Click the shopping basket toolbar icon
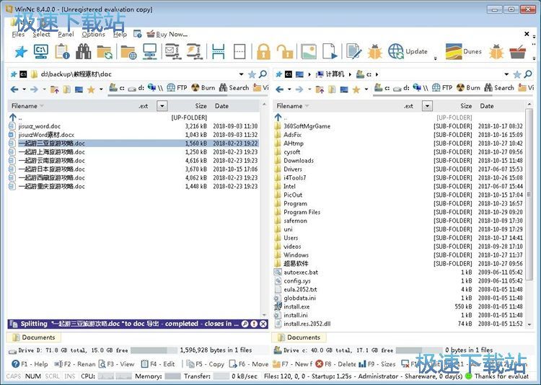541x385 pixels. (517, 52)
